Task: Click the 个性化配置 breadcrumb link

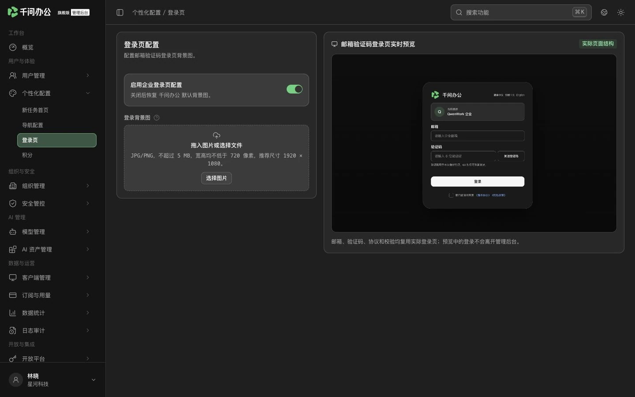Action: (x=146, y=12)
